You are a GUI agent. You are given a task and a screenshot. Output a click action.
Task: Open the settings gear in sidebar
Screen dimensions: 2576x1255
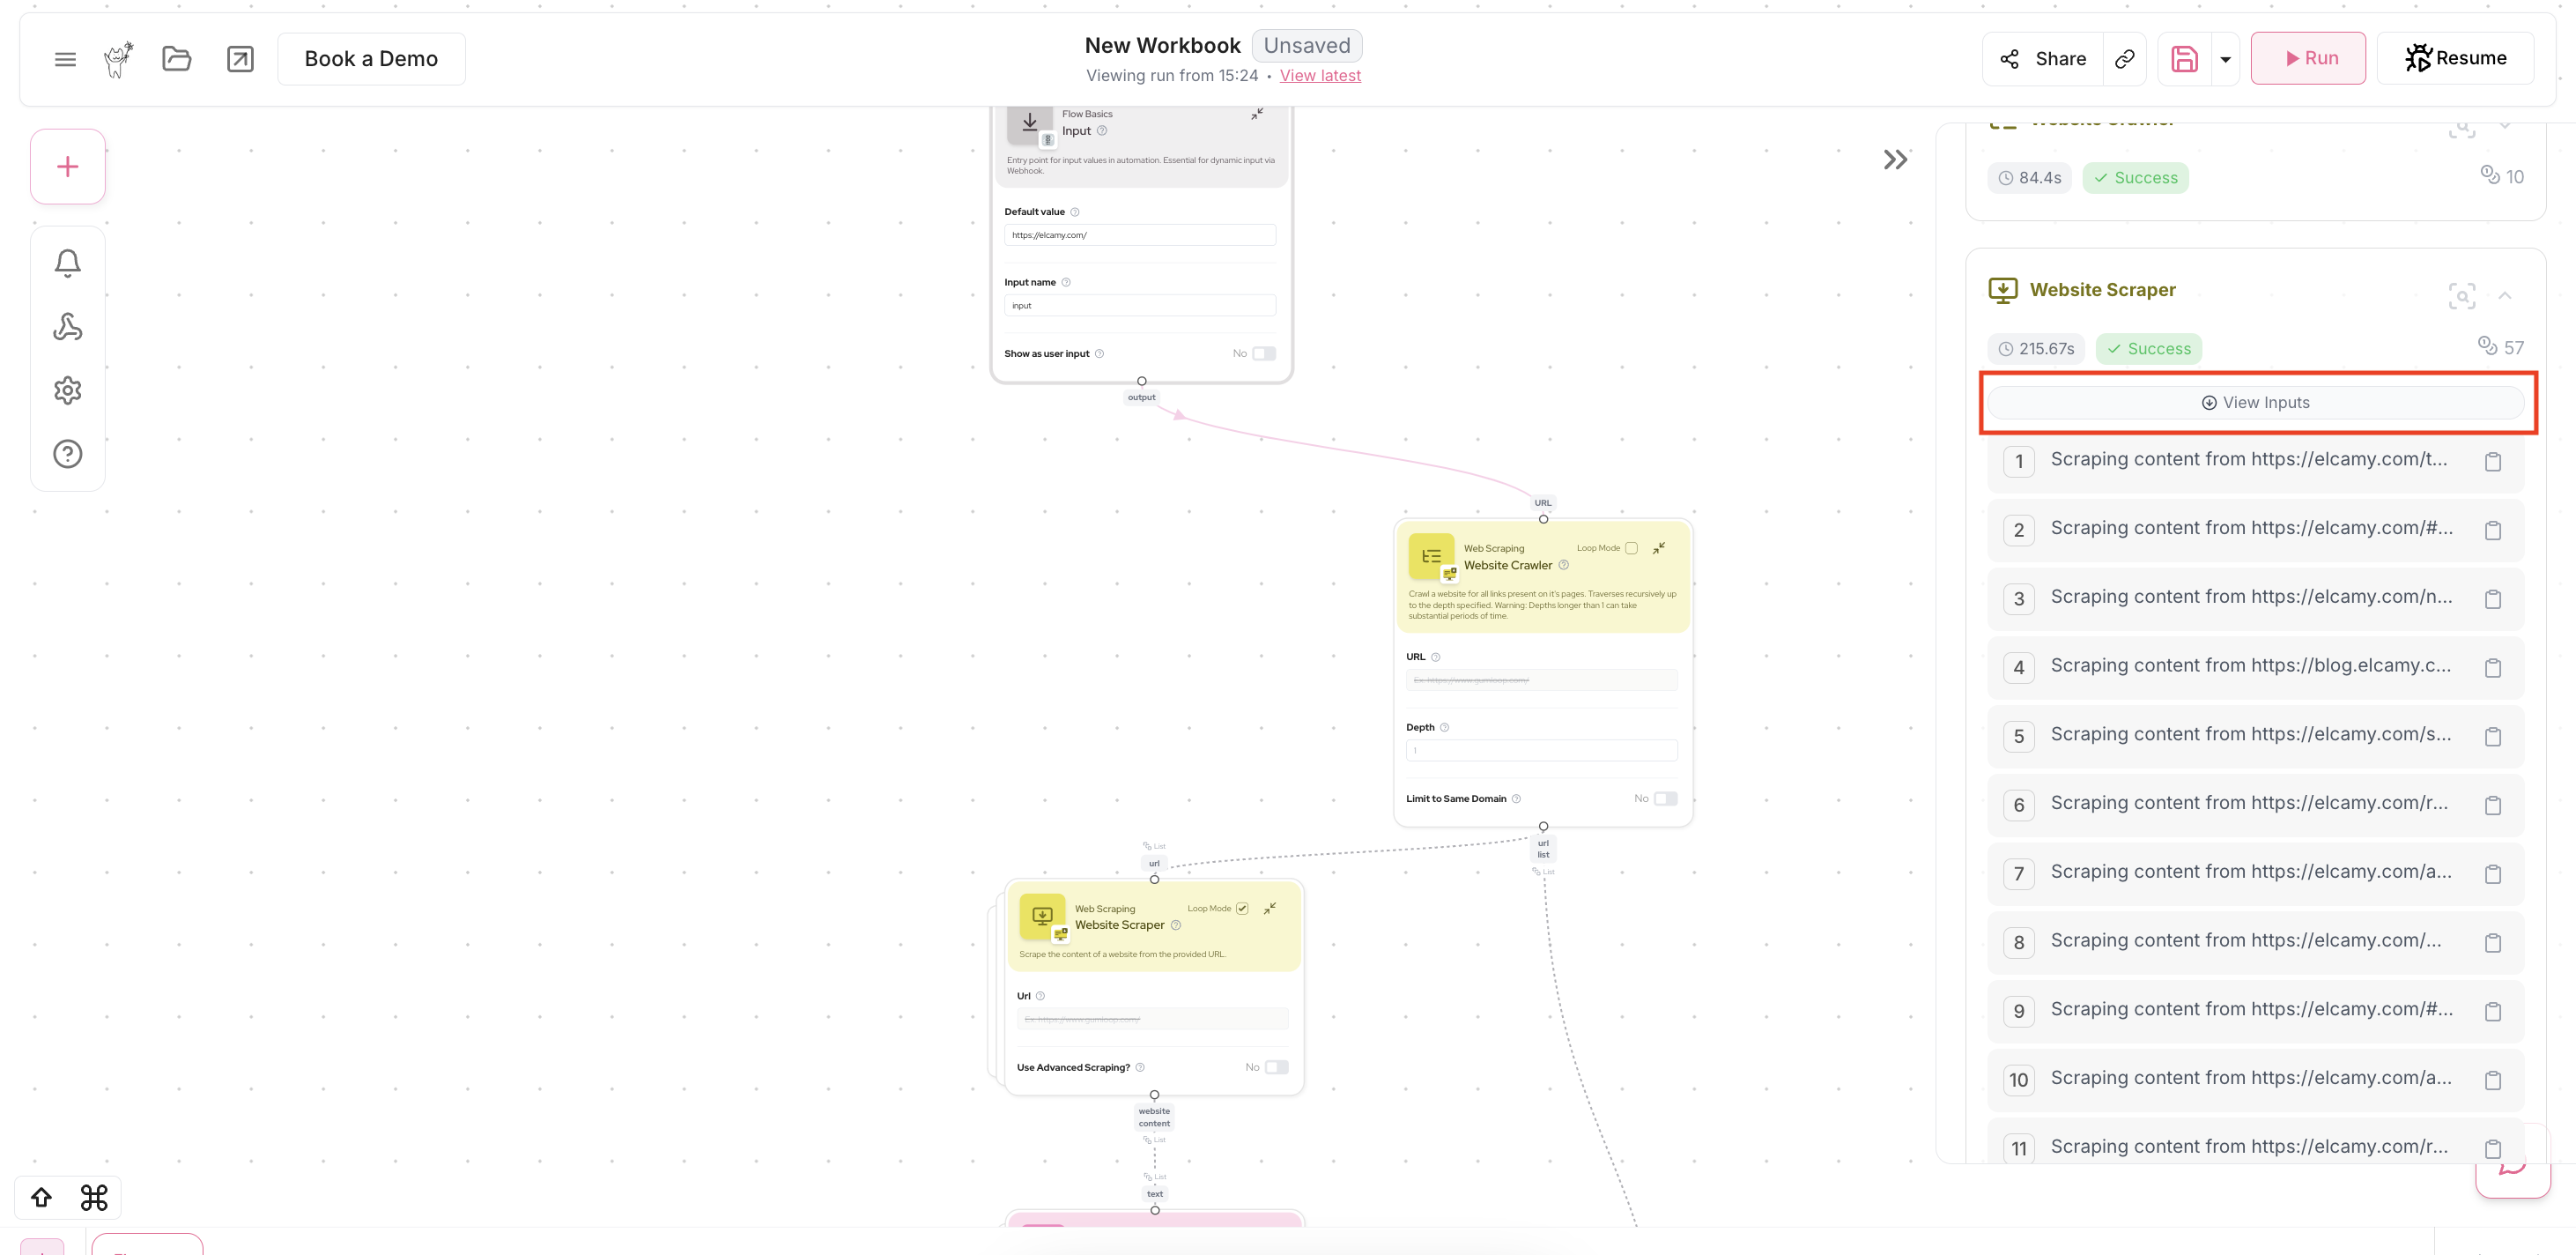pyautogui.click(x=68, y=390)
